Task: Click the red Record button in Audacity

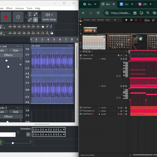Action: click(6, 17)
